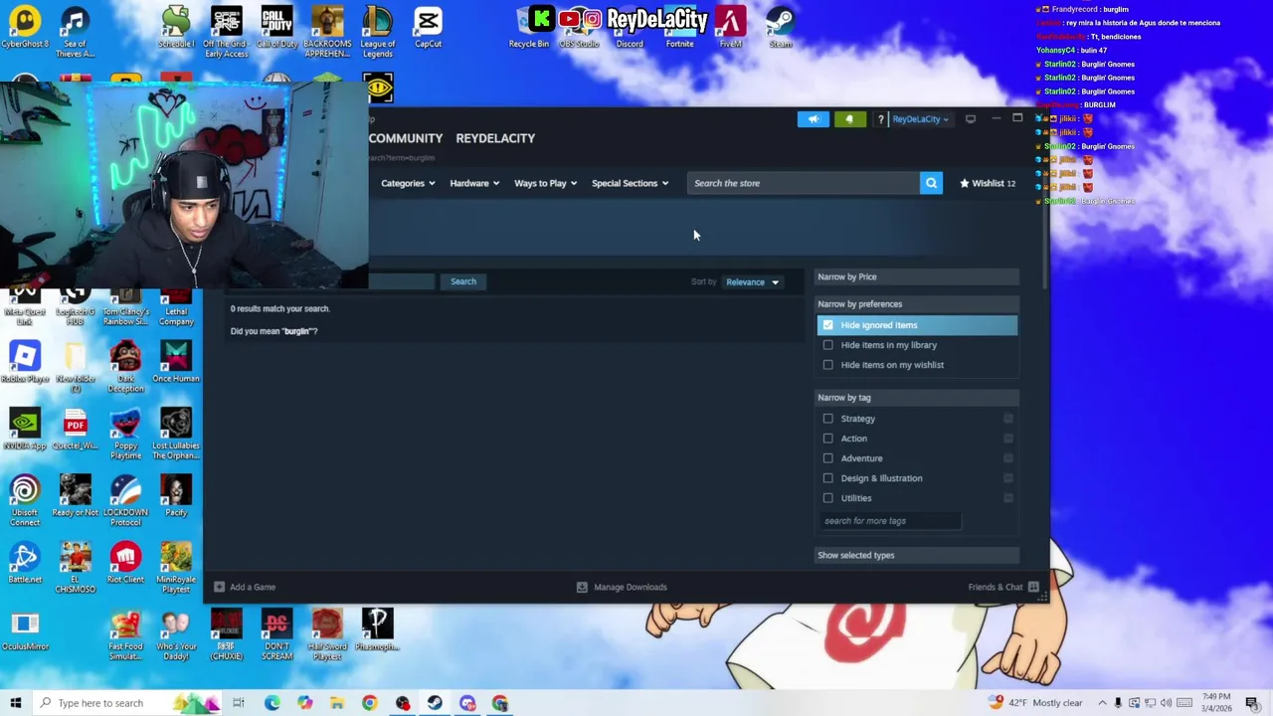Open the REYDELACITY profile tab
Viewport: 1273px width, 716px height.
pyautogui.click(x=495, y=138)
